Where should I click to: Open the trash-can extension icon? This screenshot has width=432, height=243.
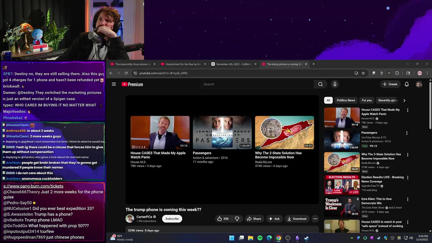pyautogui.click(x=381, y=73)
